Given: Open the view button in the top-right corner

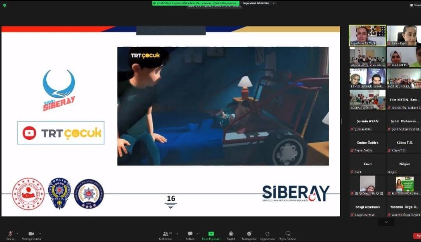Looking at the screenshot, I should click(x=416, y=5).
